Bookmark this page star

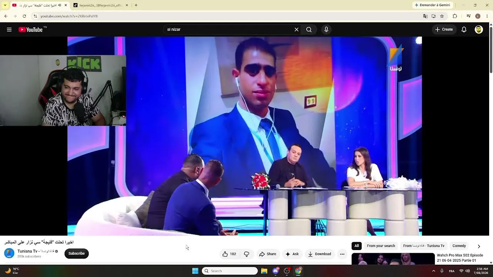442,16
